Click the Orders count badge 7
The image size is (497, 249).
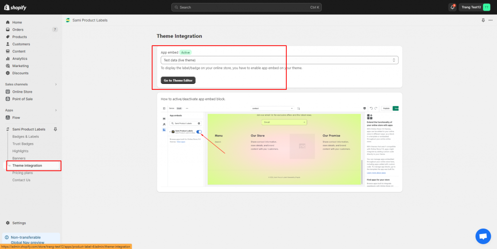(55, 30)
